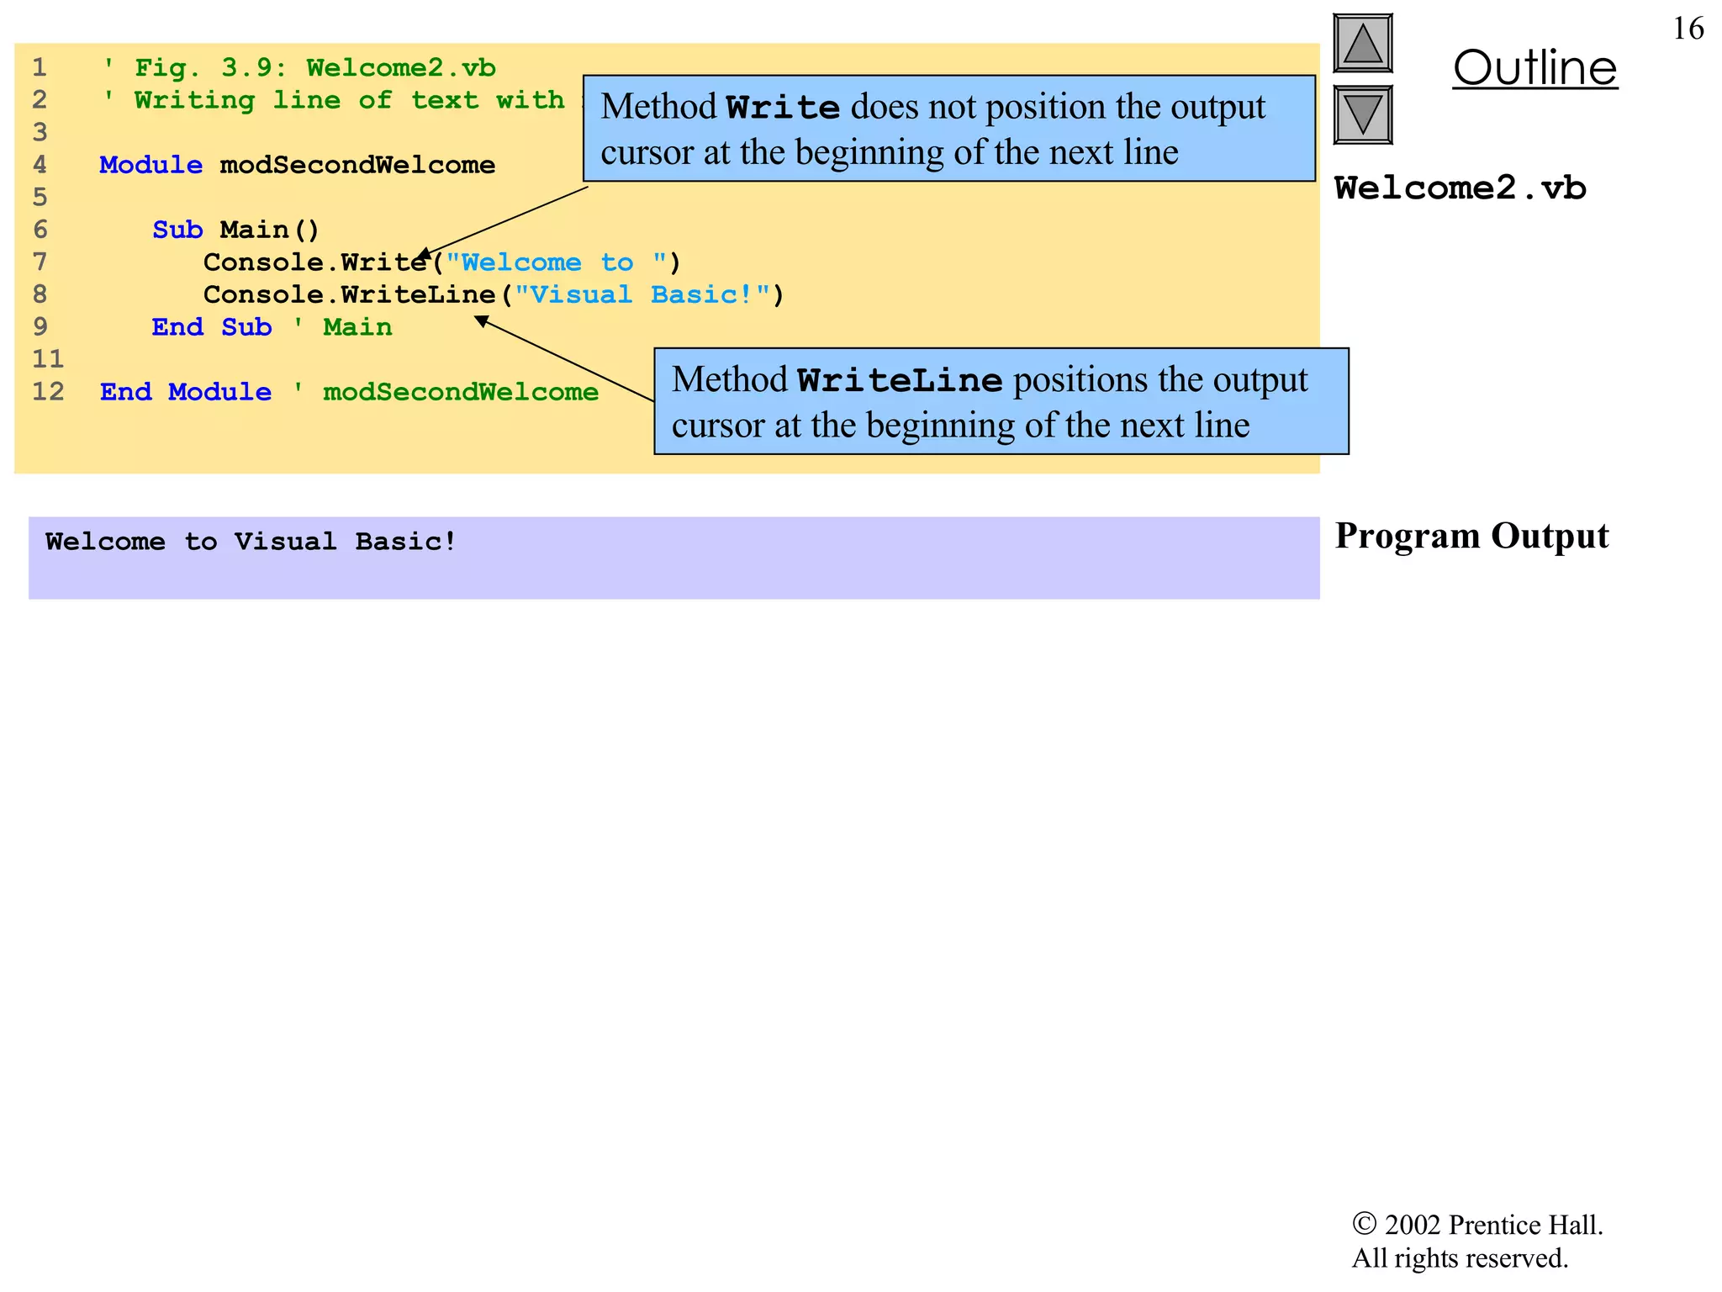The width and height of the screenshot is (1722, 1292).
Task: Click the Method Write callout box
Action: pos(948,129)
